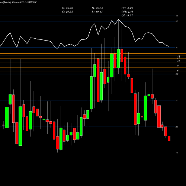Click the orange level label 12

[x=179, y=61]
